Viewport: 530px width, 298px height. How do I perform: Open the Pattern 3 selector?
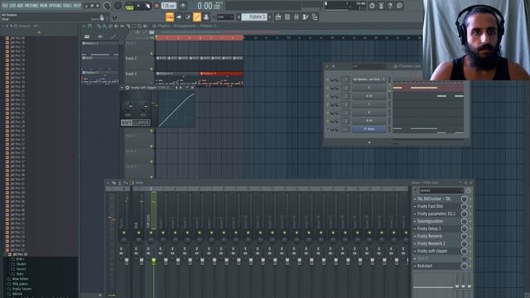click(x=254, y=17)
